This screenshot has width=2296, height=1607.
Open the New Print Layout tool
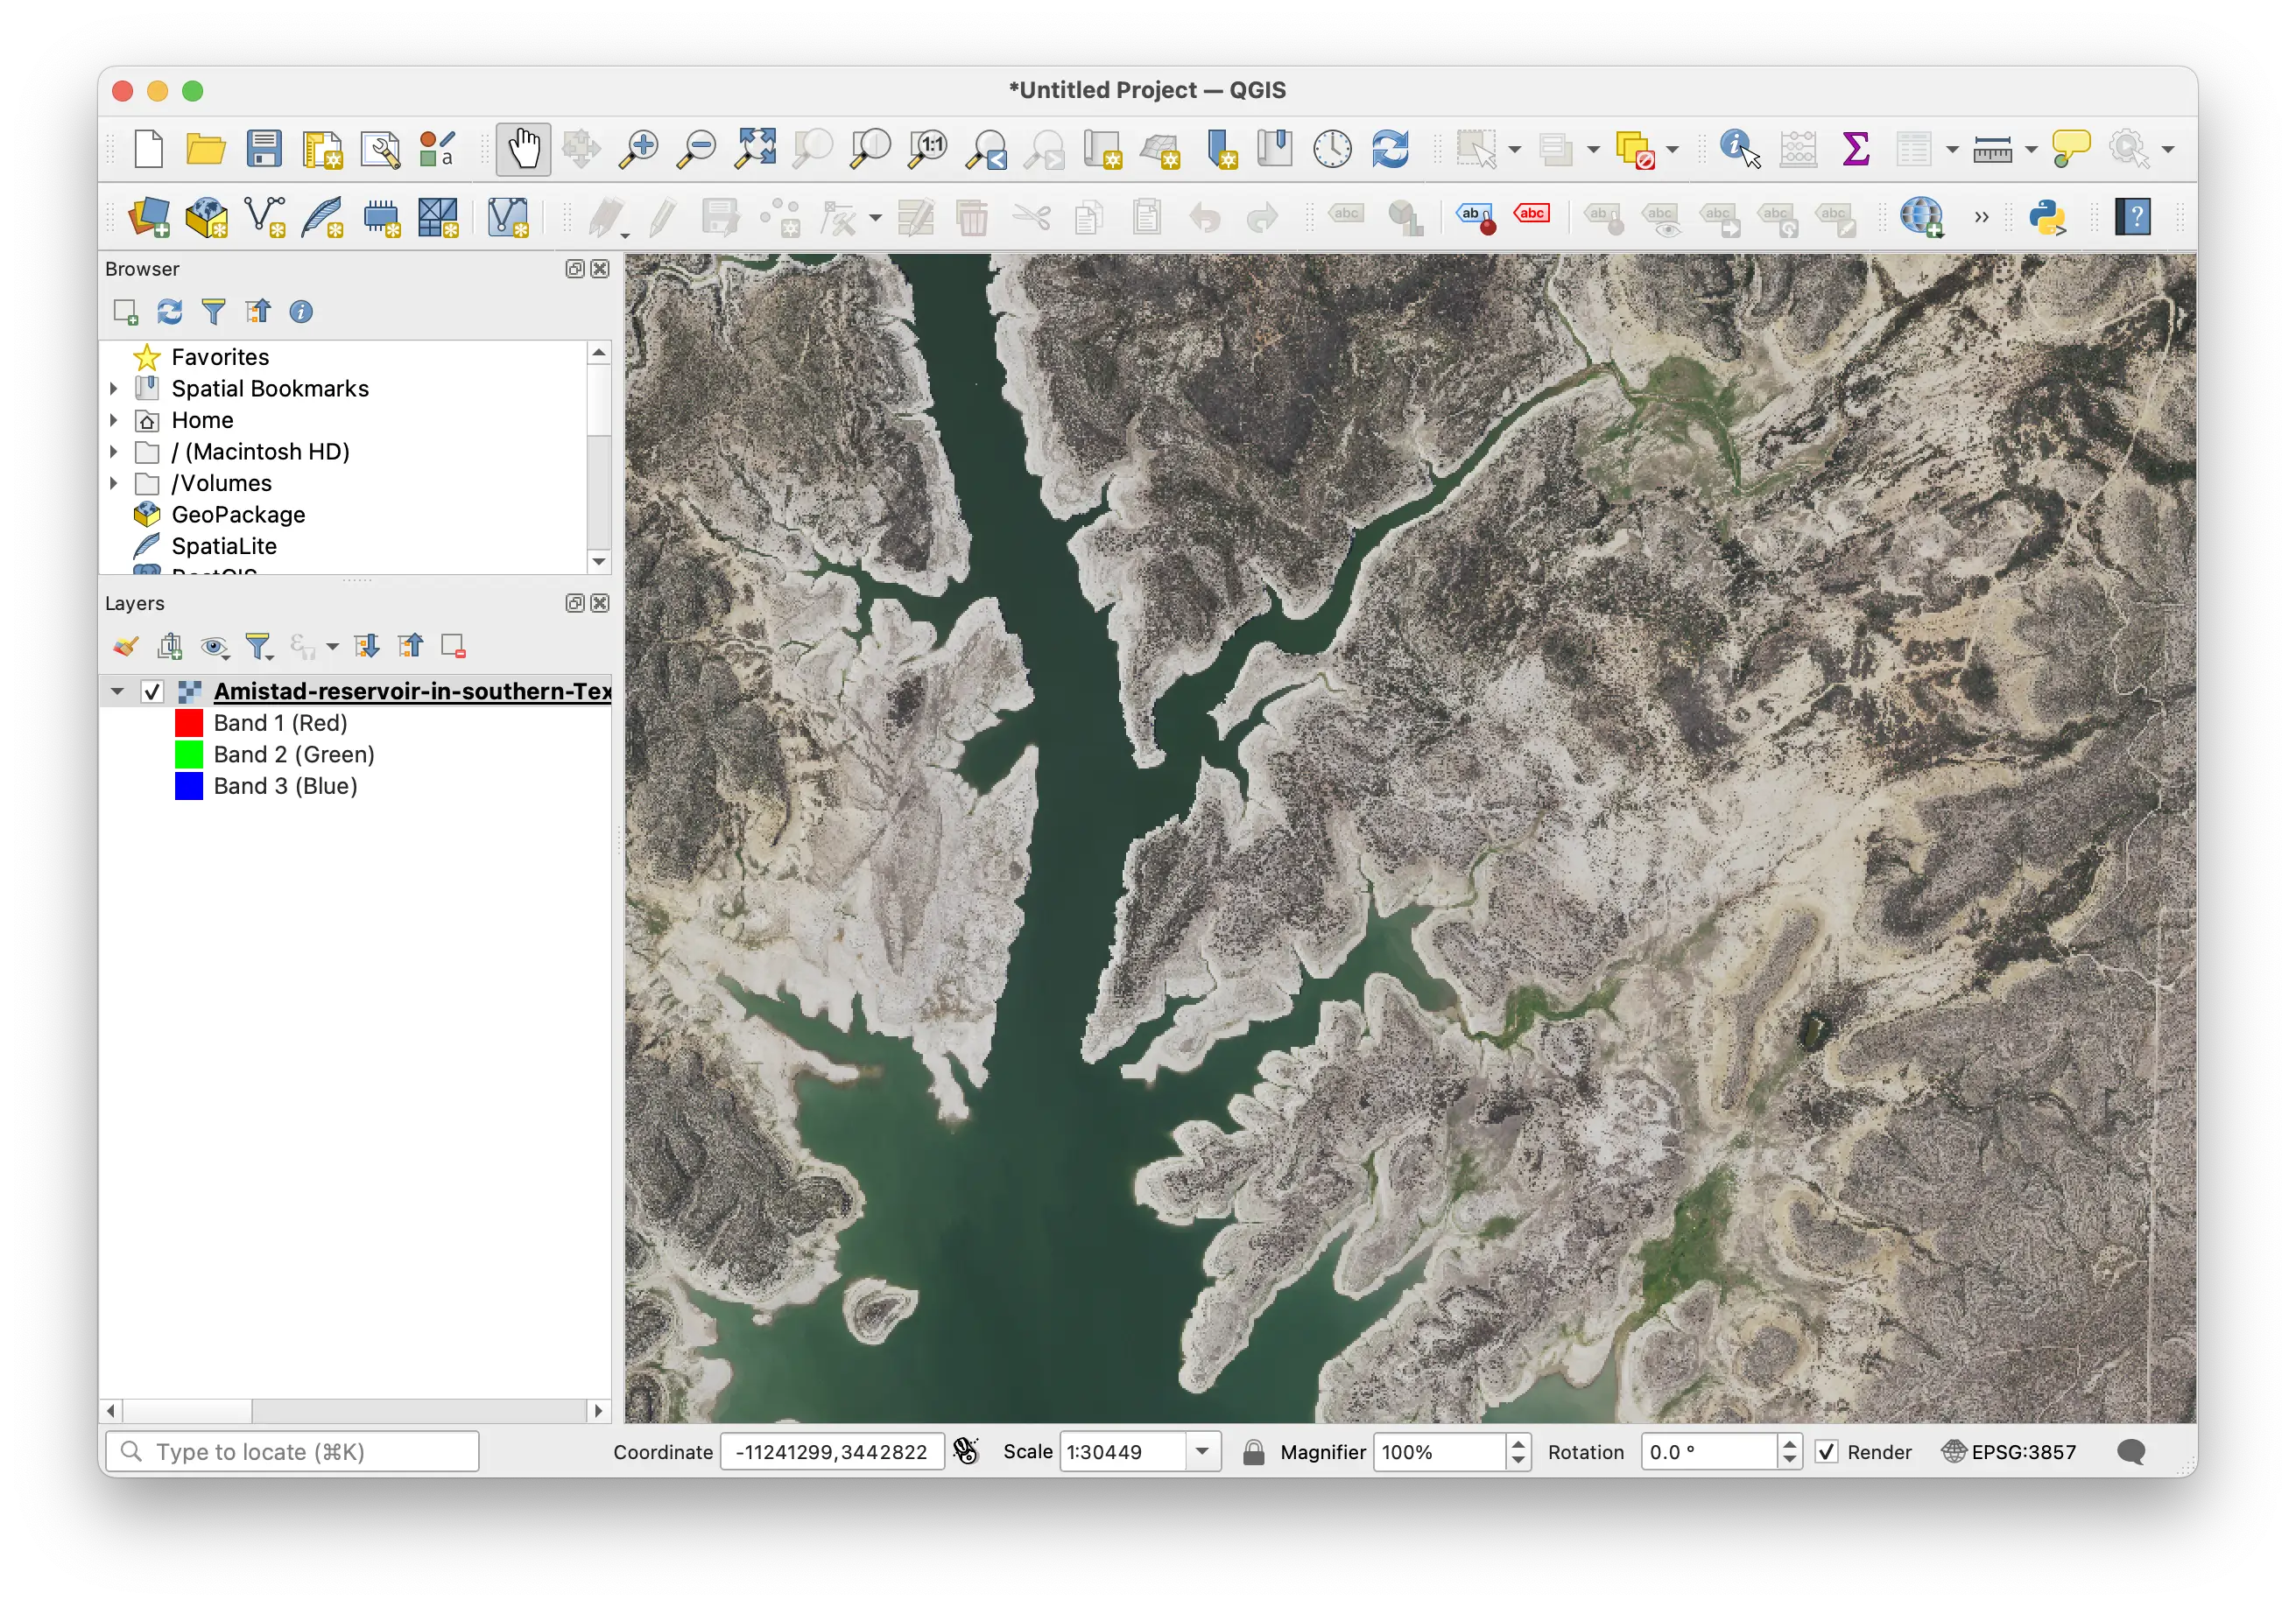pyautogui.click(x=322, y=150)
